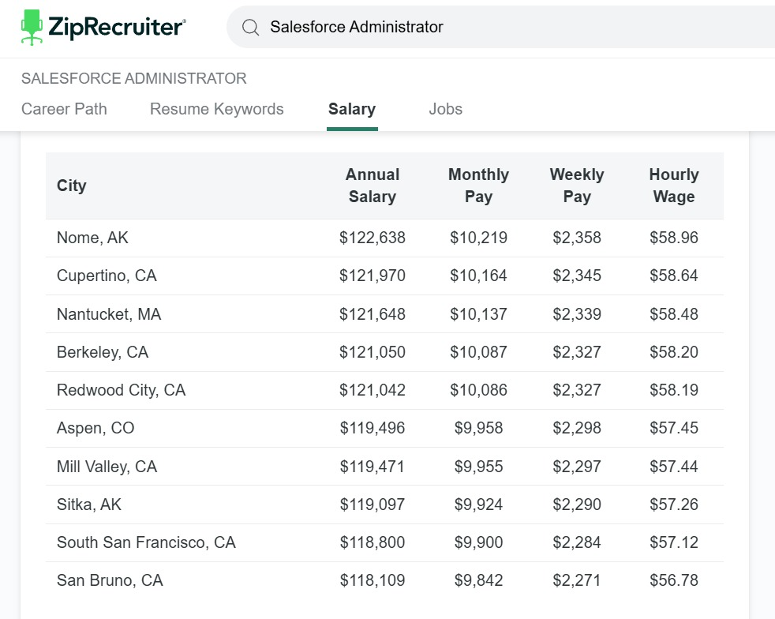Click weekly pay $2,290
Viewport: 775px width, 619px height.
point(577,505)
